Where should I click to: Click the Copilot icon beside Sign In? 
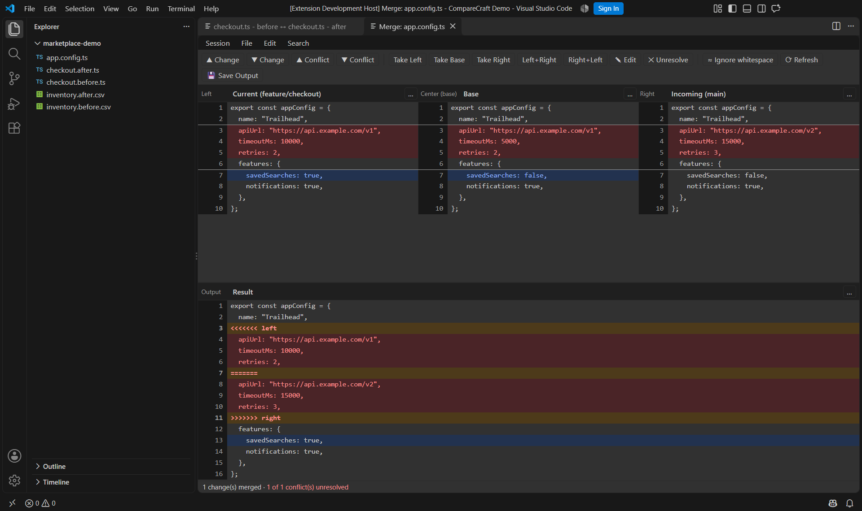[x=584, y=9]
